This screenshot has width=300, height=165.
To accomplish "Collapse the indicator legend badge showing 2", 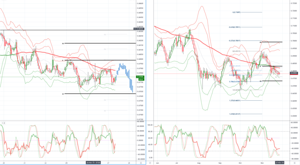I will coord(3,123).
